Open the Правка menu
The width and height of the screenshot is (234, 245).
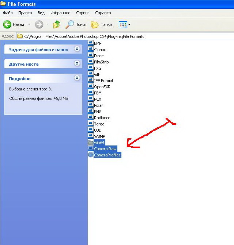click(x=25, y=13)
